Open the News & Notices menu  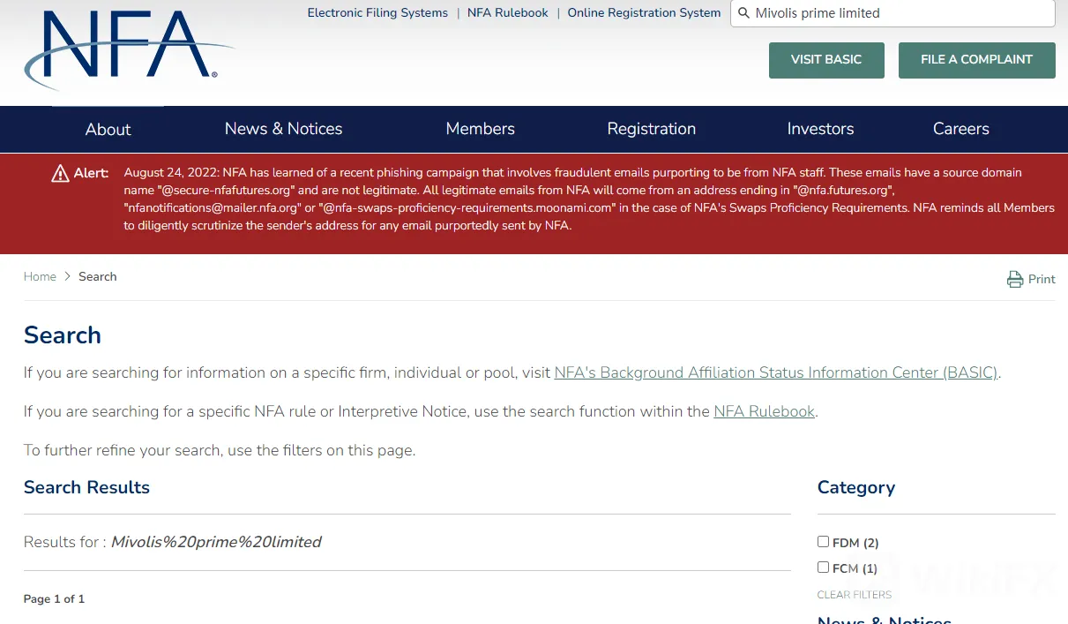tap(283, 129)
